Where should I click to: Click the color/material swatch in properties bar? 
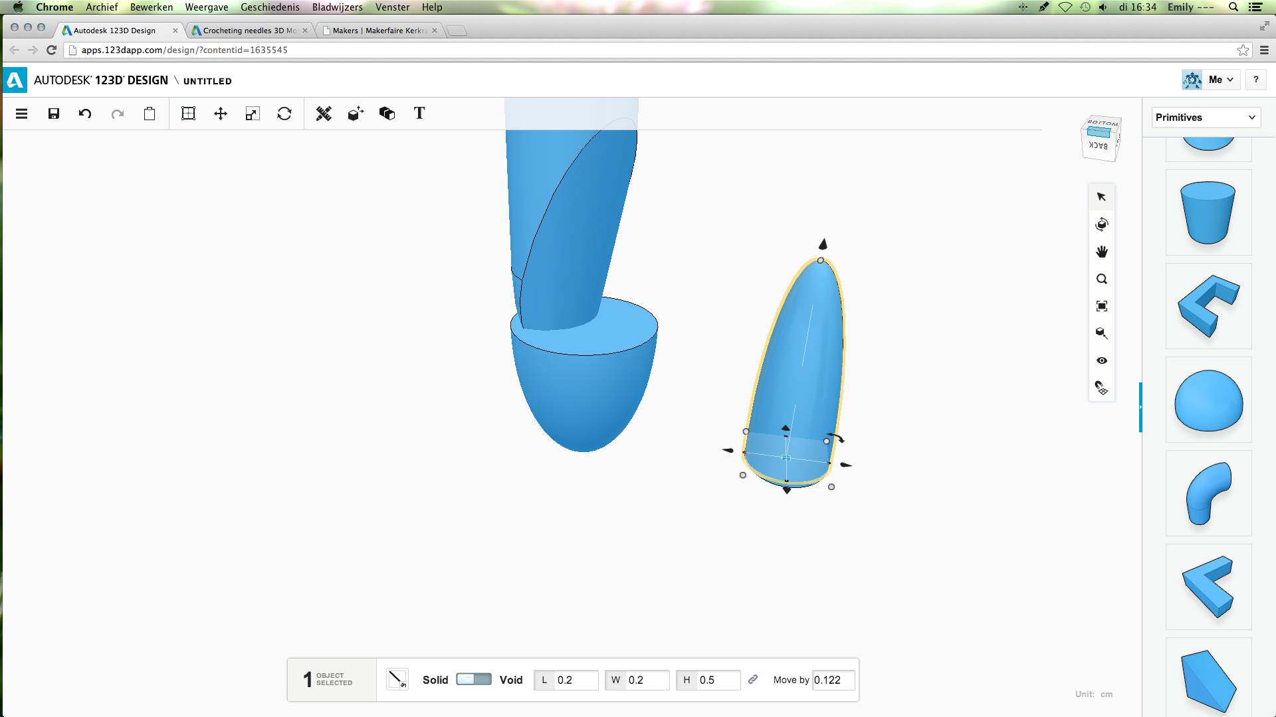point(397,679)
